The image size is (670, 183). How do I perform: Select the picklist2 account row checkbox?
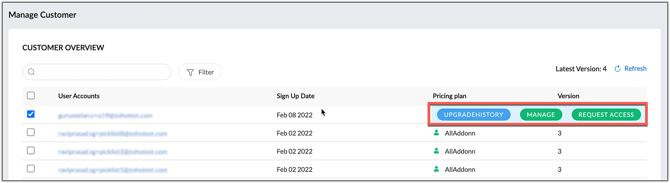[31, 151]
